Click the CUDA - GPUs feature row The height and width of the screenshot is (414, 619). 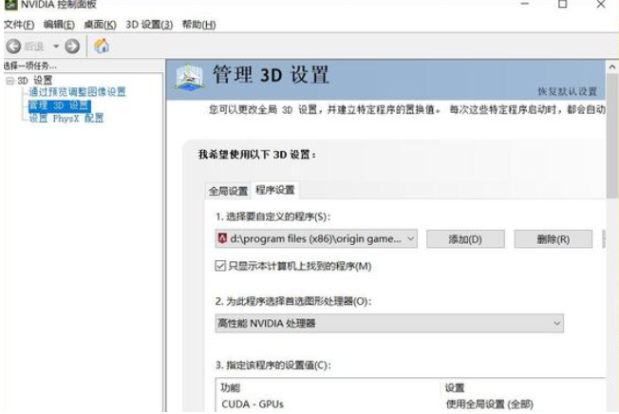pos(253,405)
